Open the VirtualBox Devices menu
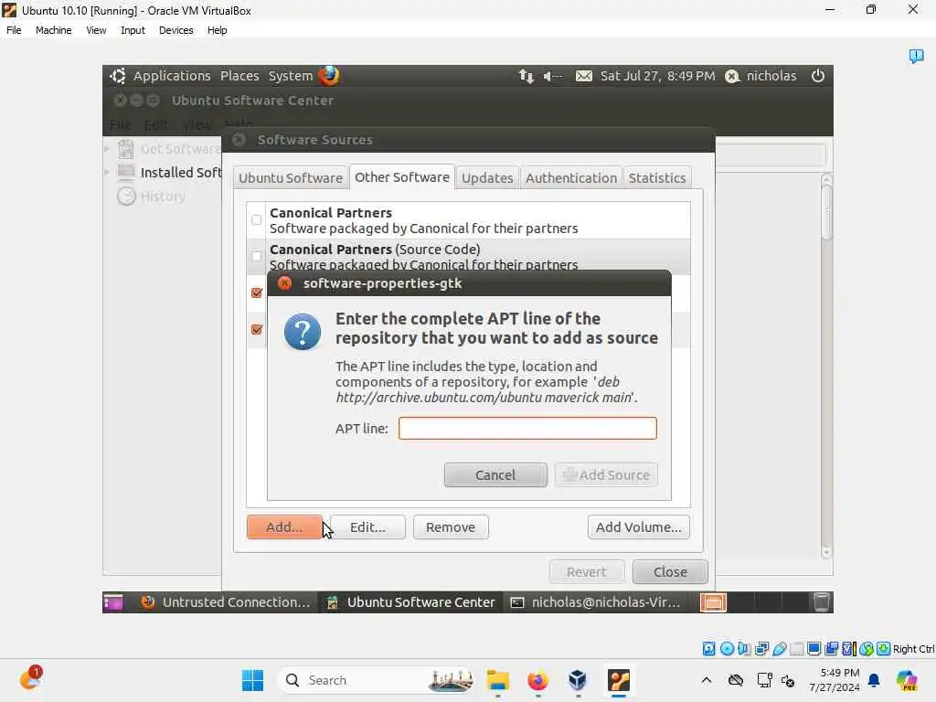The image size is (936, 702). coord(176,30)
